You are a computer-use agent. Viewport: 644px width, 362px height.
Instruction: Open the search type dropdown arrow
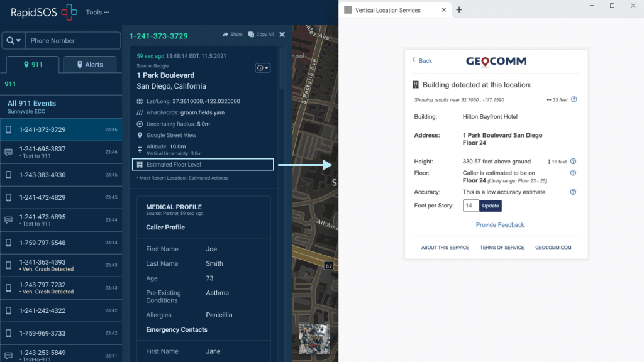tap(14, 41)
